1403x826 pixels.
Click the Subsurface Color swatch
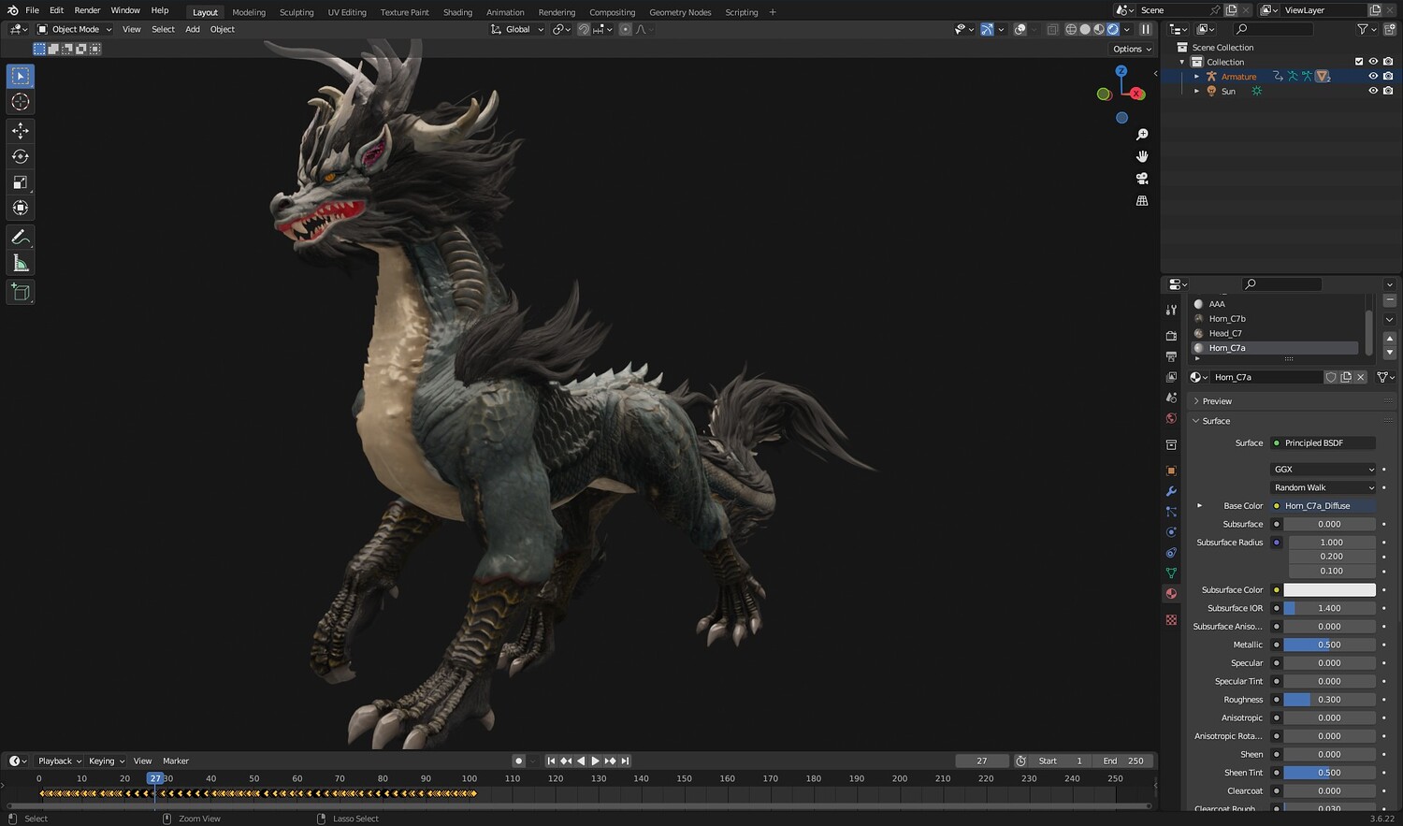click(1329, 590)
